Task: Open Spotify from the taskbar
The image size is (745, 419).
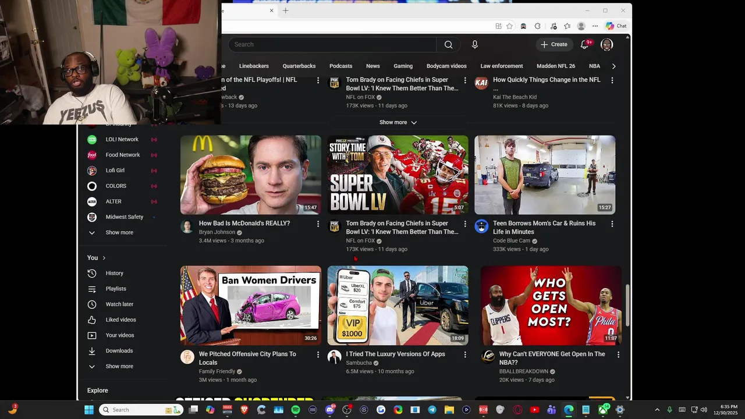Action: [x=295, y=410]
